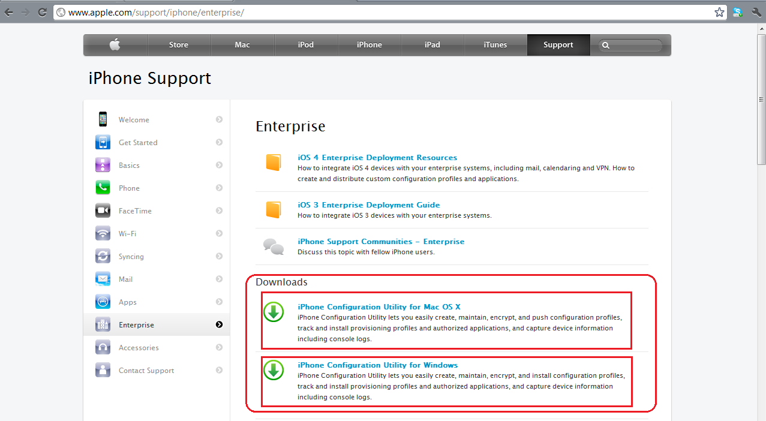766x421 pixels.
Task: Click the Apps store icon
Action: point(103,302)
